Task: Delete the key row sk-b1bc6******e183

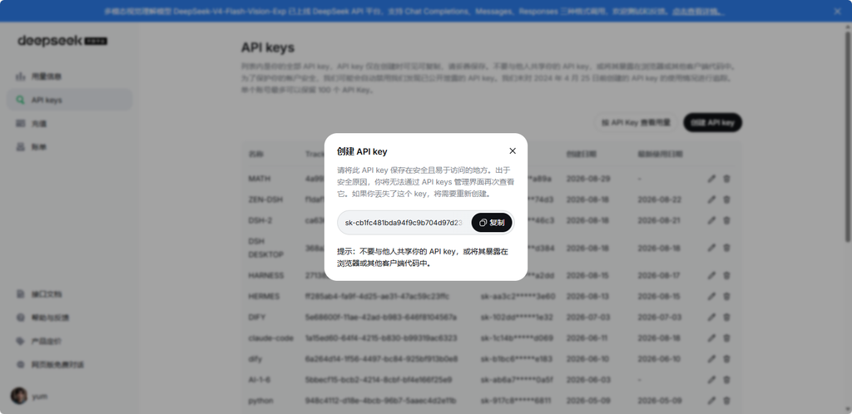Action: (726, 358)
